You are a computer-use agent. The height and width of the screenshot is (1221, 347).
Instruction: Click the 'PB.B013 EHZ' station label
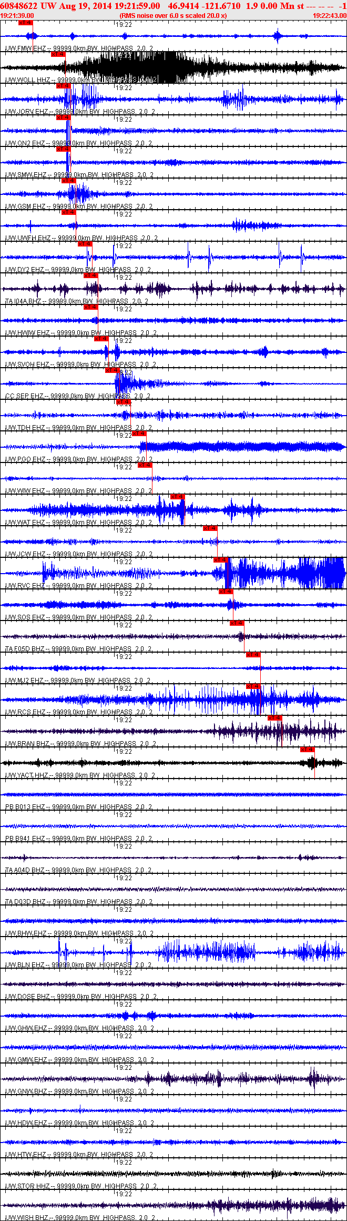click(25, 807)
